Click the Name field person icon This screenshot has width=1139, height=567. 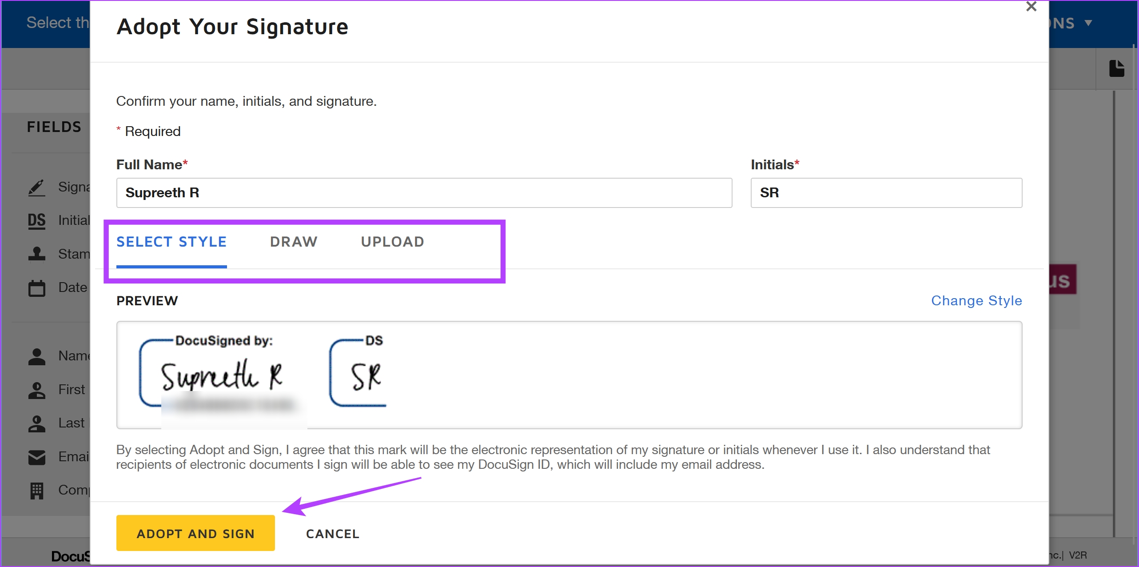pyautogui.click(x=37, y=356)
